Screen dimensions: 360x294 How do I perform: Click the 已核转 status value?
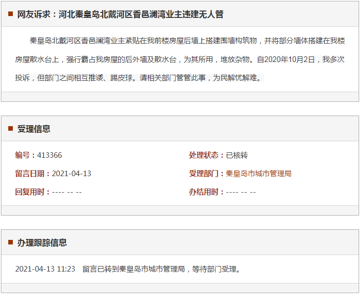237,155
